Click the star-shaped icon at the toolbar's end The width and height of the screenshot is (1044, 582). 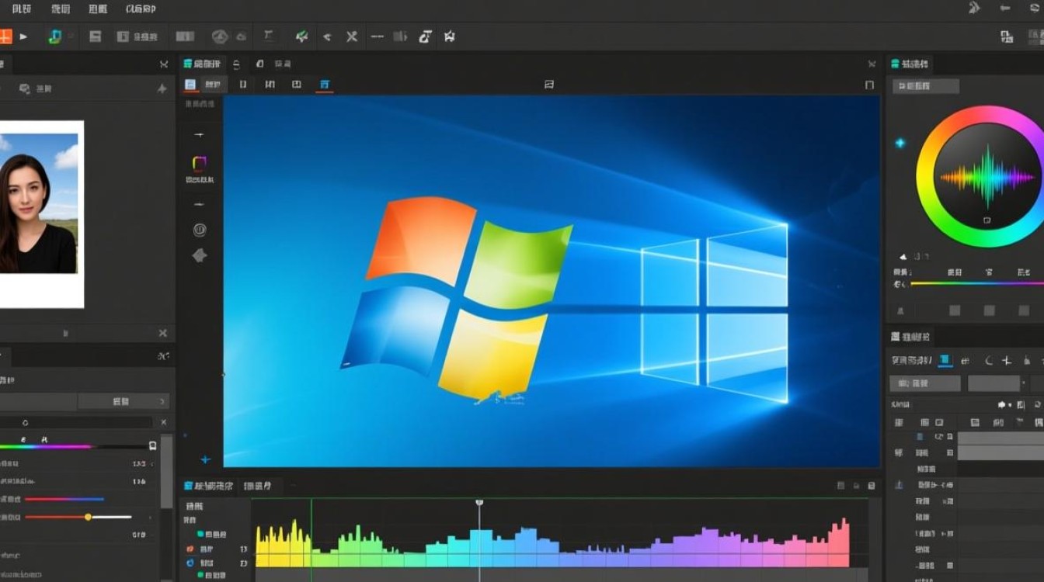pyautogui.click(x=449, y=36)
